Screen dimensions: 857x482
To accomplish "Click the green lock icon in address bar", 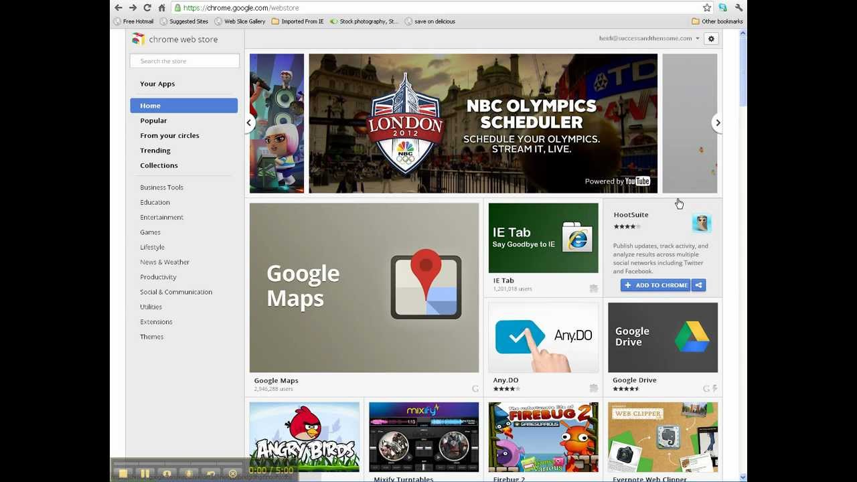I will pos(177,8).
